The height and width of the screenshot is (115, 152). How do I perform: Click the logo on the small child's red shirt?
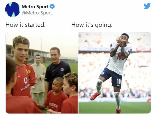click(53, 105)
